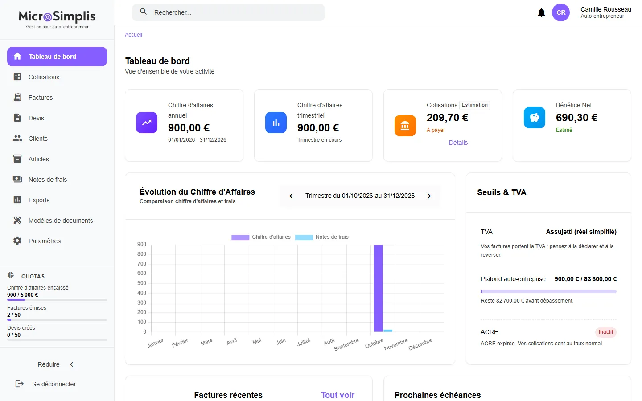Click the search magnifier icon

[x=144, y=12]
